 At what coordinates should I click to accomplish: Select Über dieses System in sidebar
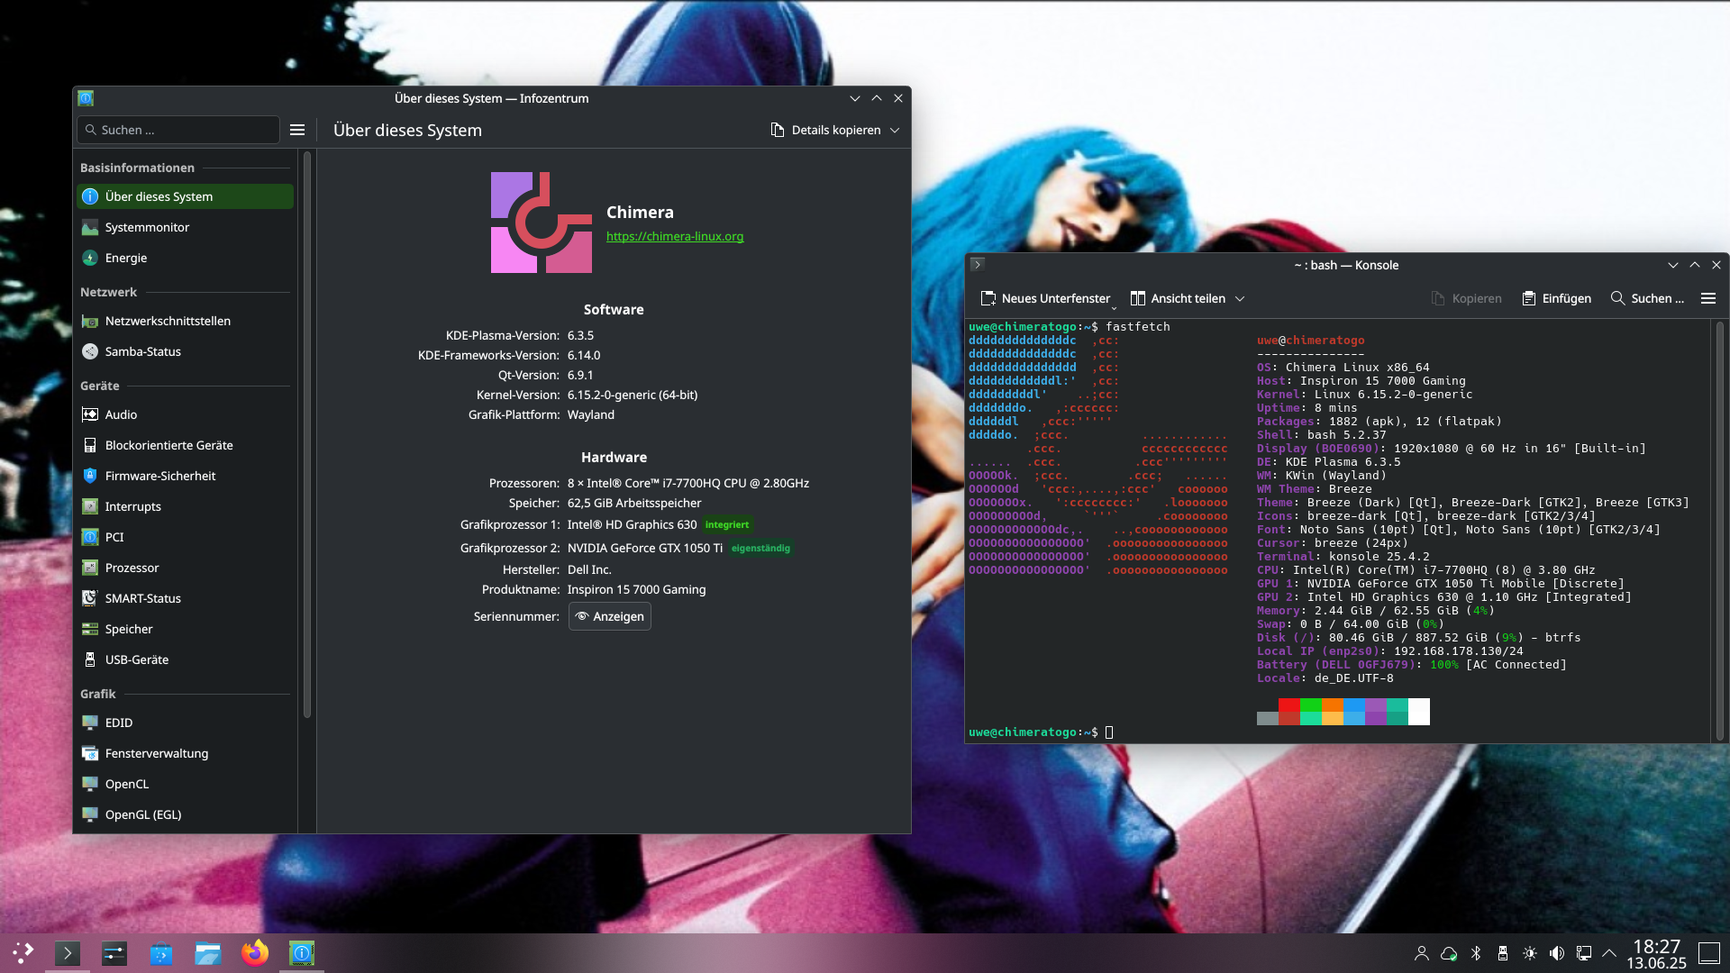(x=185, y=196)
